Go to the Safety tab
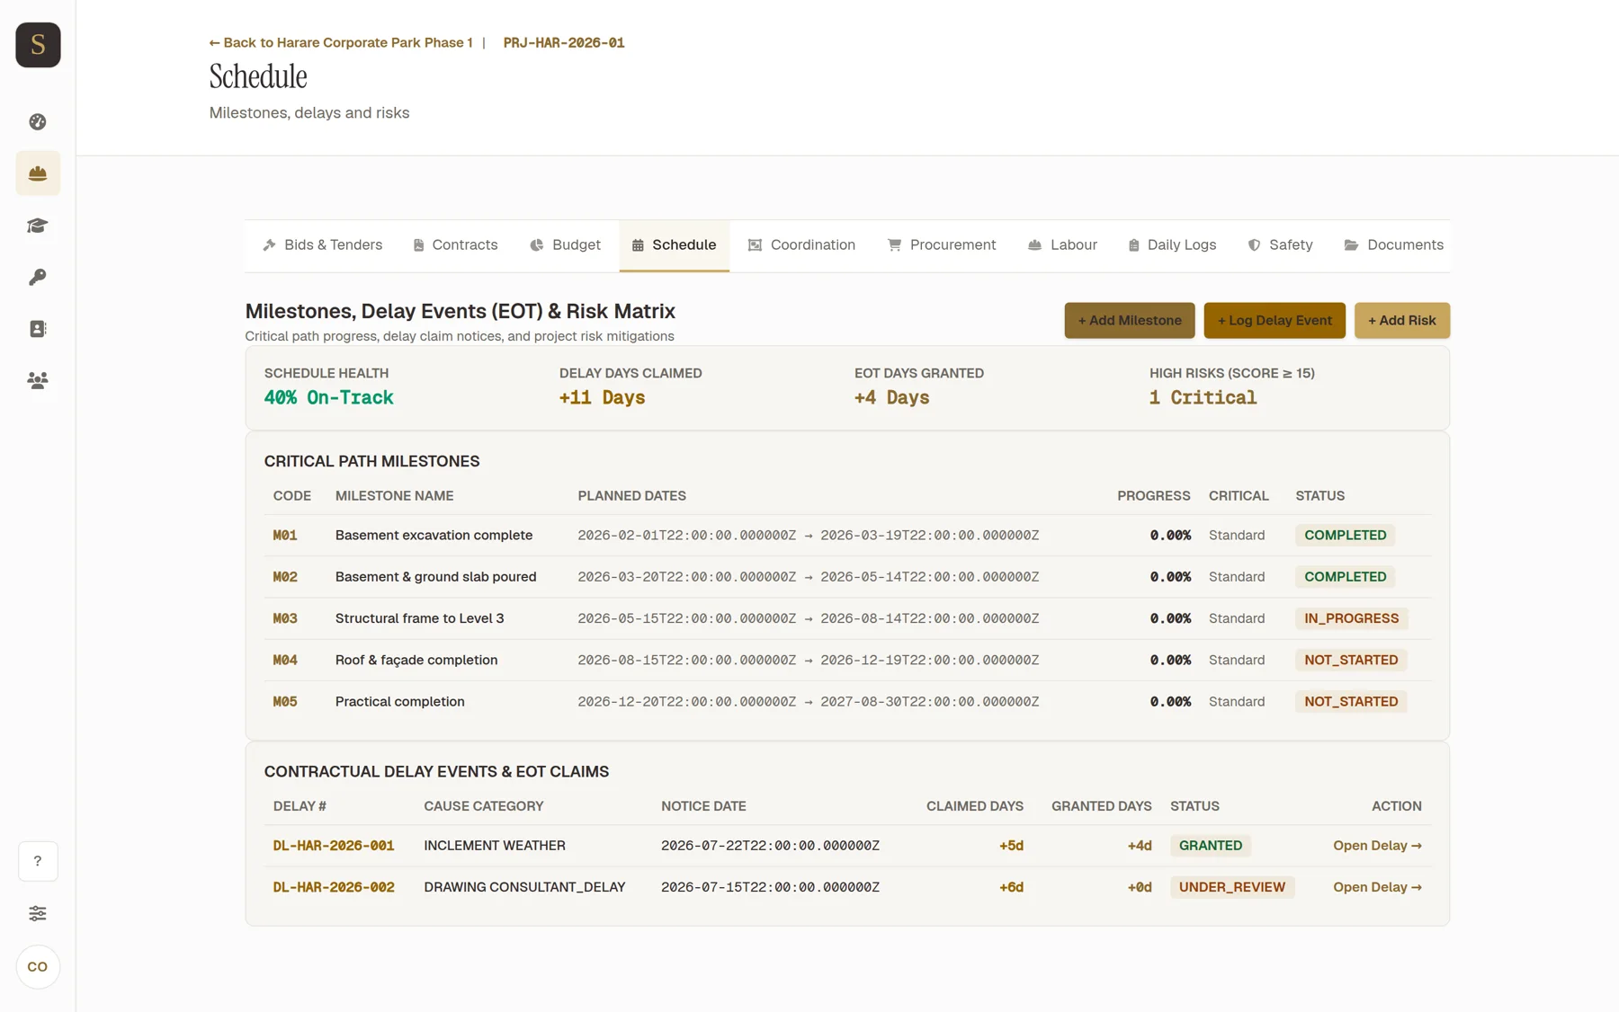Image resolution: width=1619 pixels, height=1012 pixels. [1280, 245]
